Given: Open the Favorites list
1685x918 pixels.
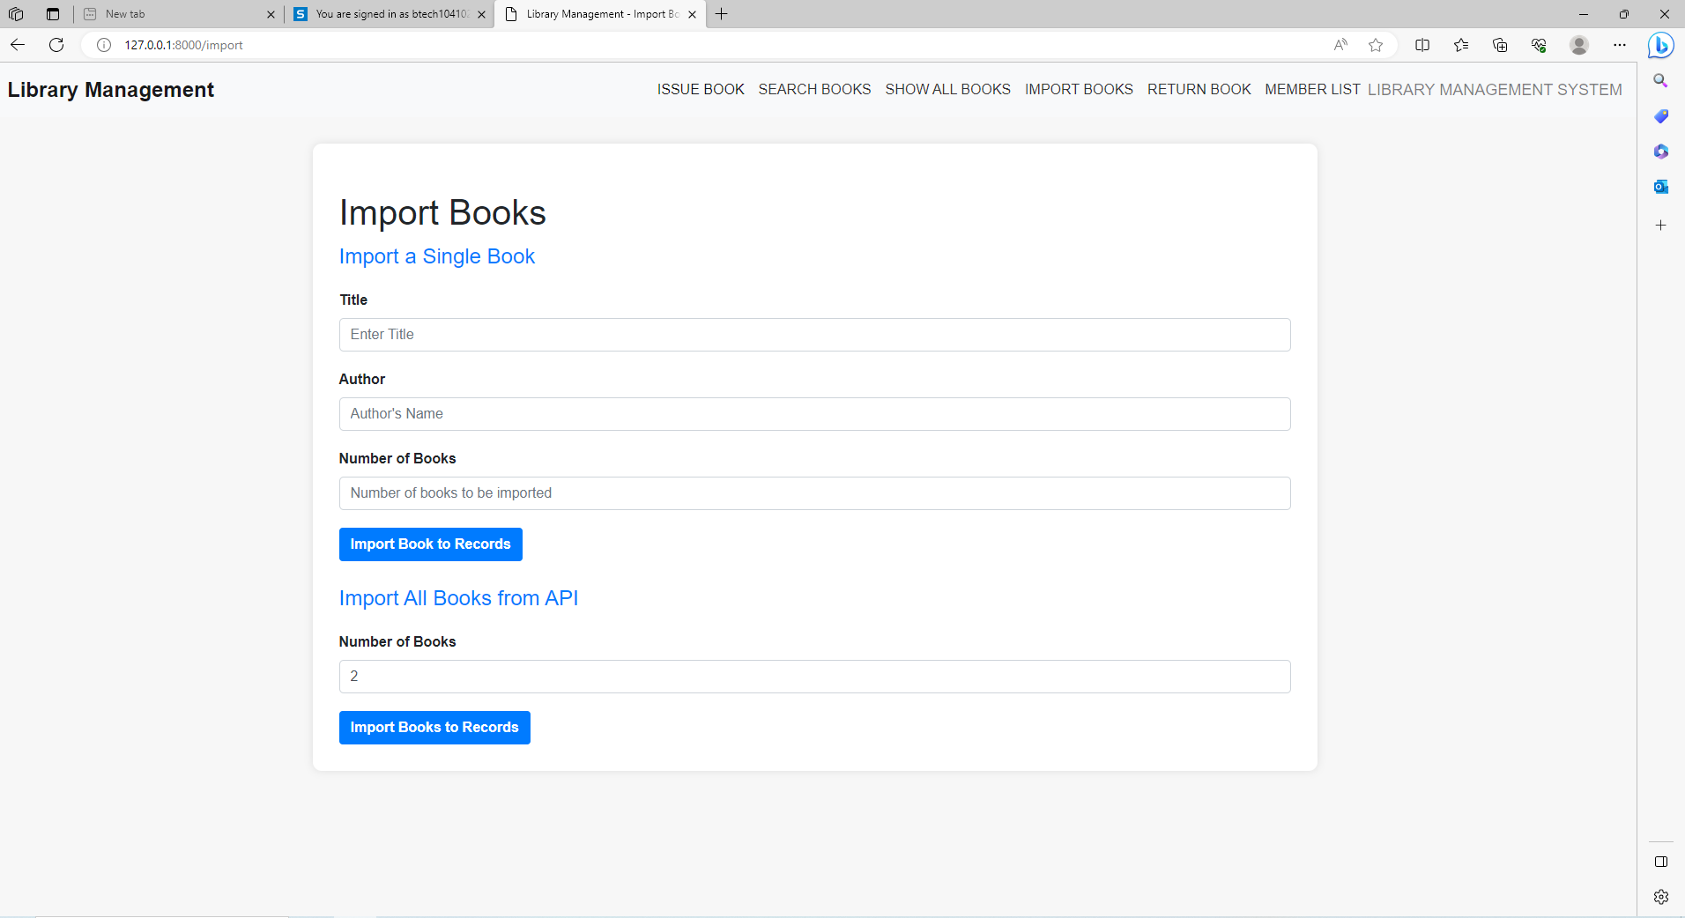Looking at the screenshot, I should click(1461, 45).
